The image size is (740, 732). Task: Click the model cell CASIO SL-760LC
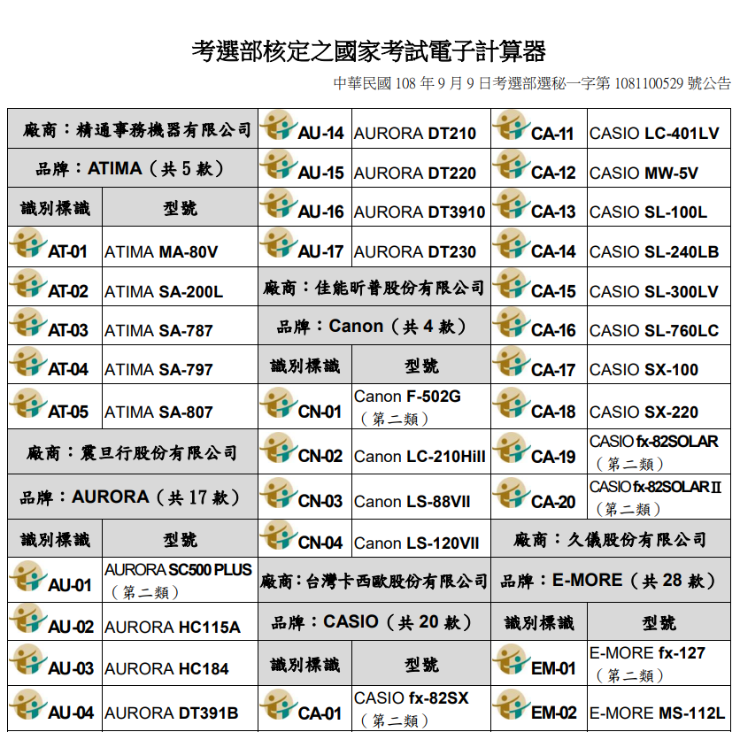pyautogui.click(x=659, y=326)
